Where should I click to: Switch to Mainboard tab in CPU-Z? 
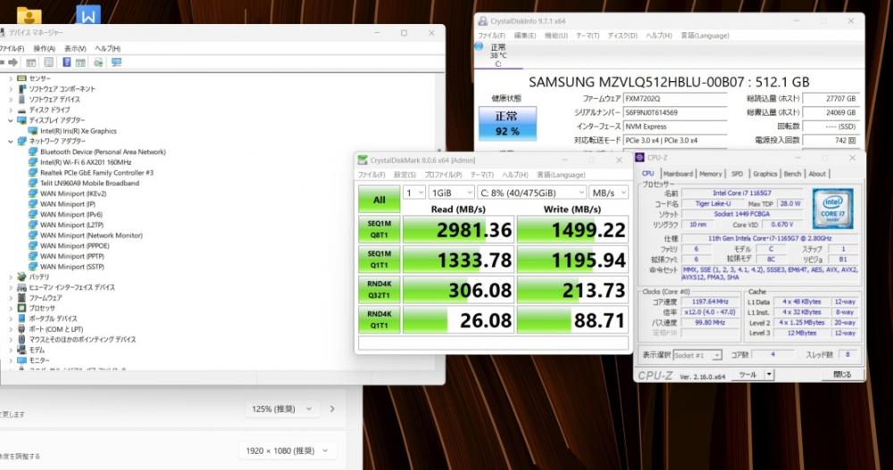678,174
